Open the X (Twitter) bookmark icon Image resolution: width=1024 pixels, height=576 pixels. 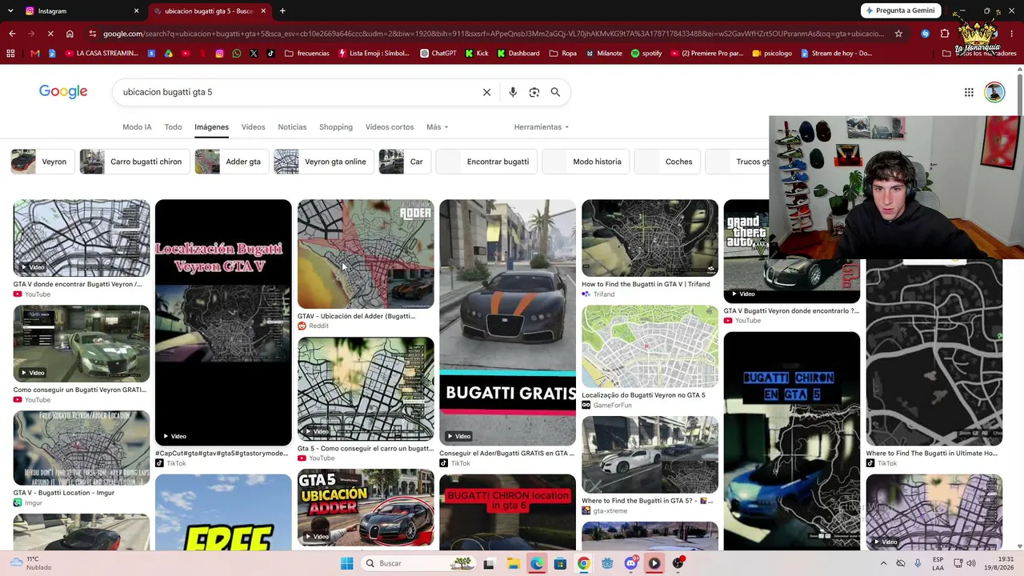pos(254,54)
